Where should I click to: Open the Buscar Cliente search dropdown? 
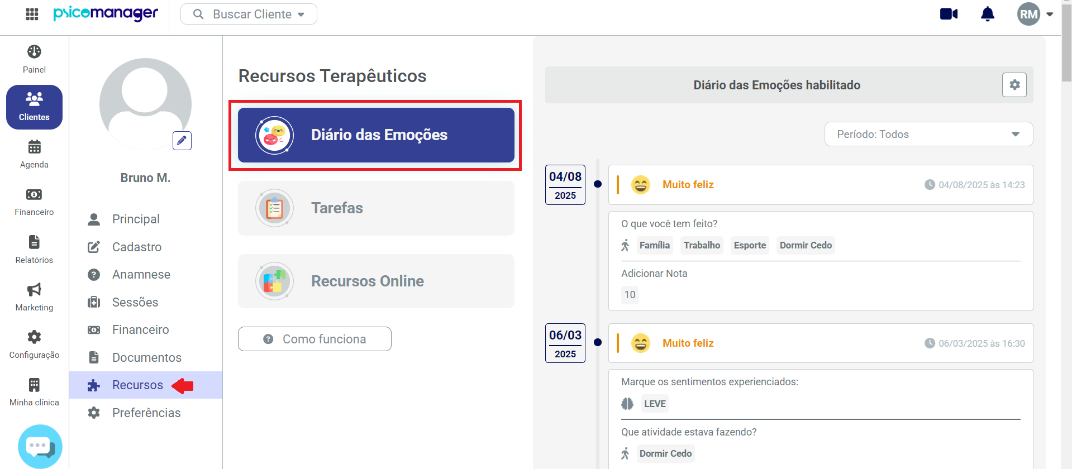pyautogui.click(x=249, y=14)
